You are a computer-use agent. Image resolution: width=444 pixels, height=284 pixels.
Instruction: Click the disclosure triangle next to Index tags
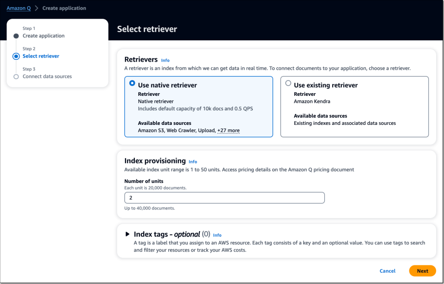coord(127,234)
